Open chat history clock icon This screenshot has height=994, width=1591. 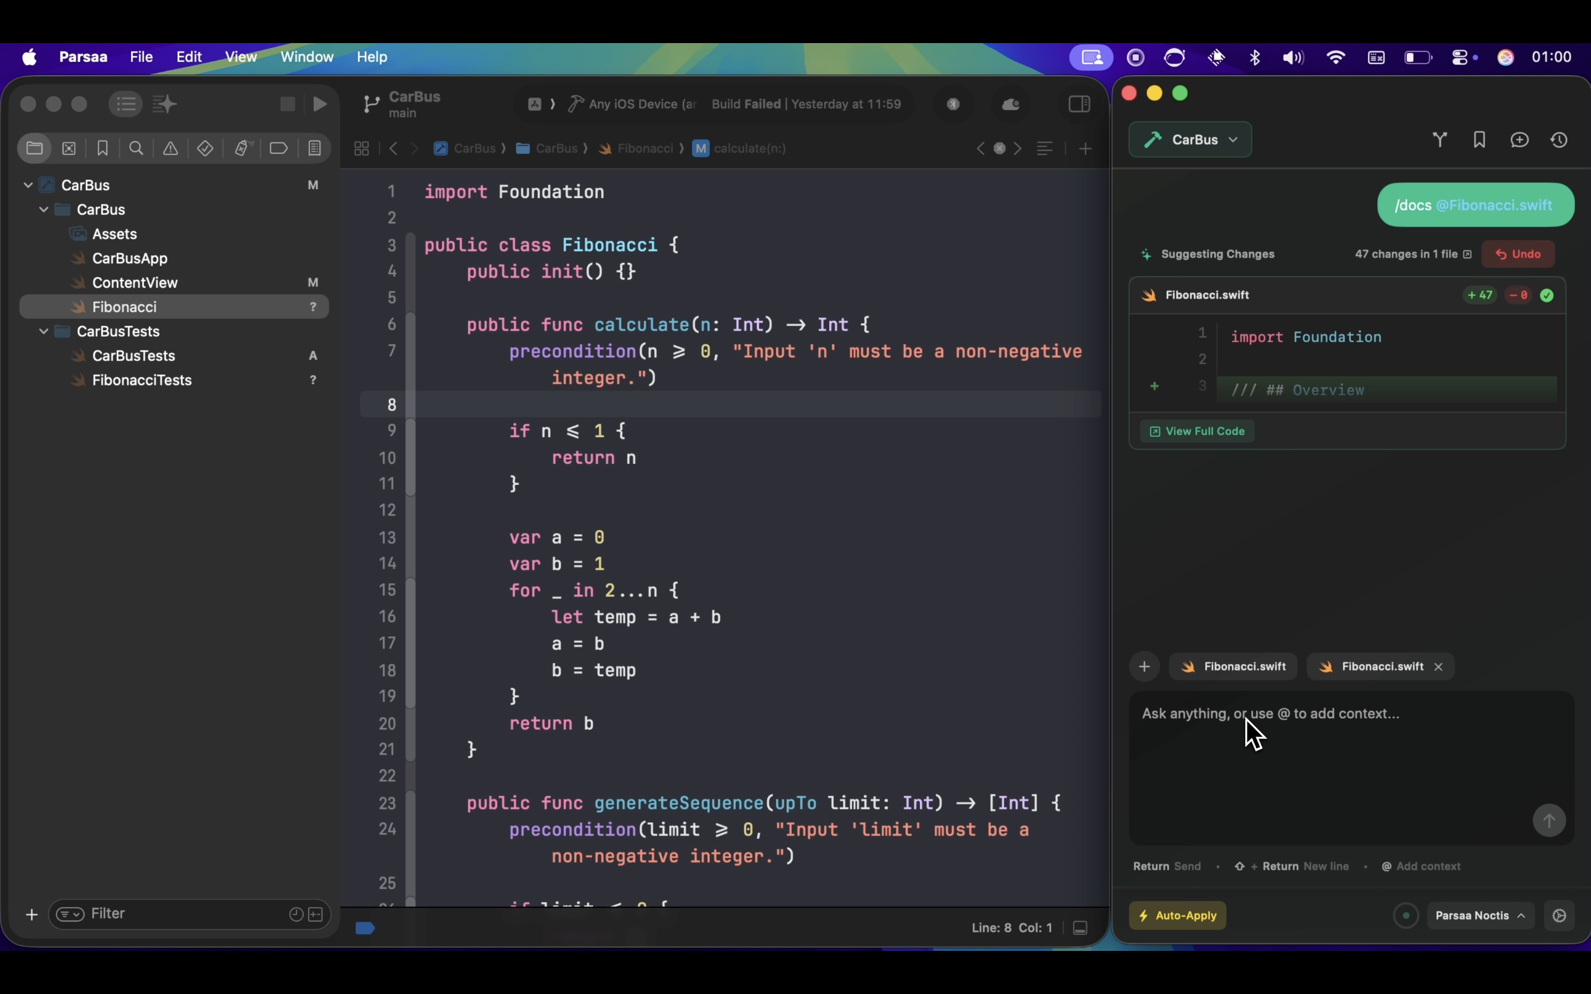[x=1560, y=140]
